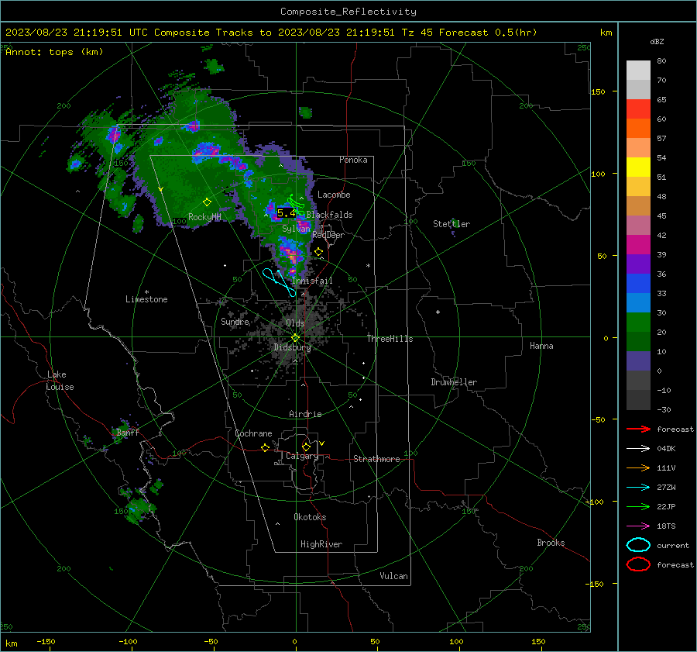Click the white 04DK arrow legend icon
The height and width of the screenshot is (652, 697).
638,448
